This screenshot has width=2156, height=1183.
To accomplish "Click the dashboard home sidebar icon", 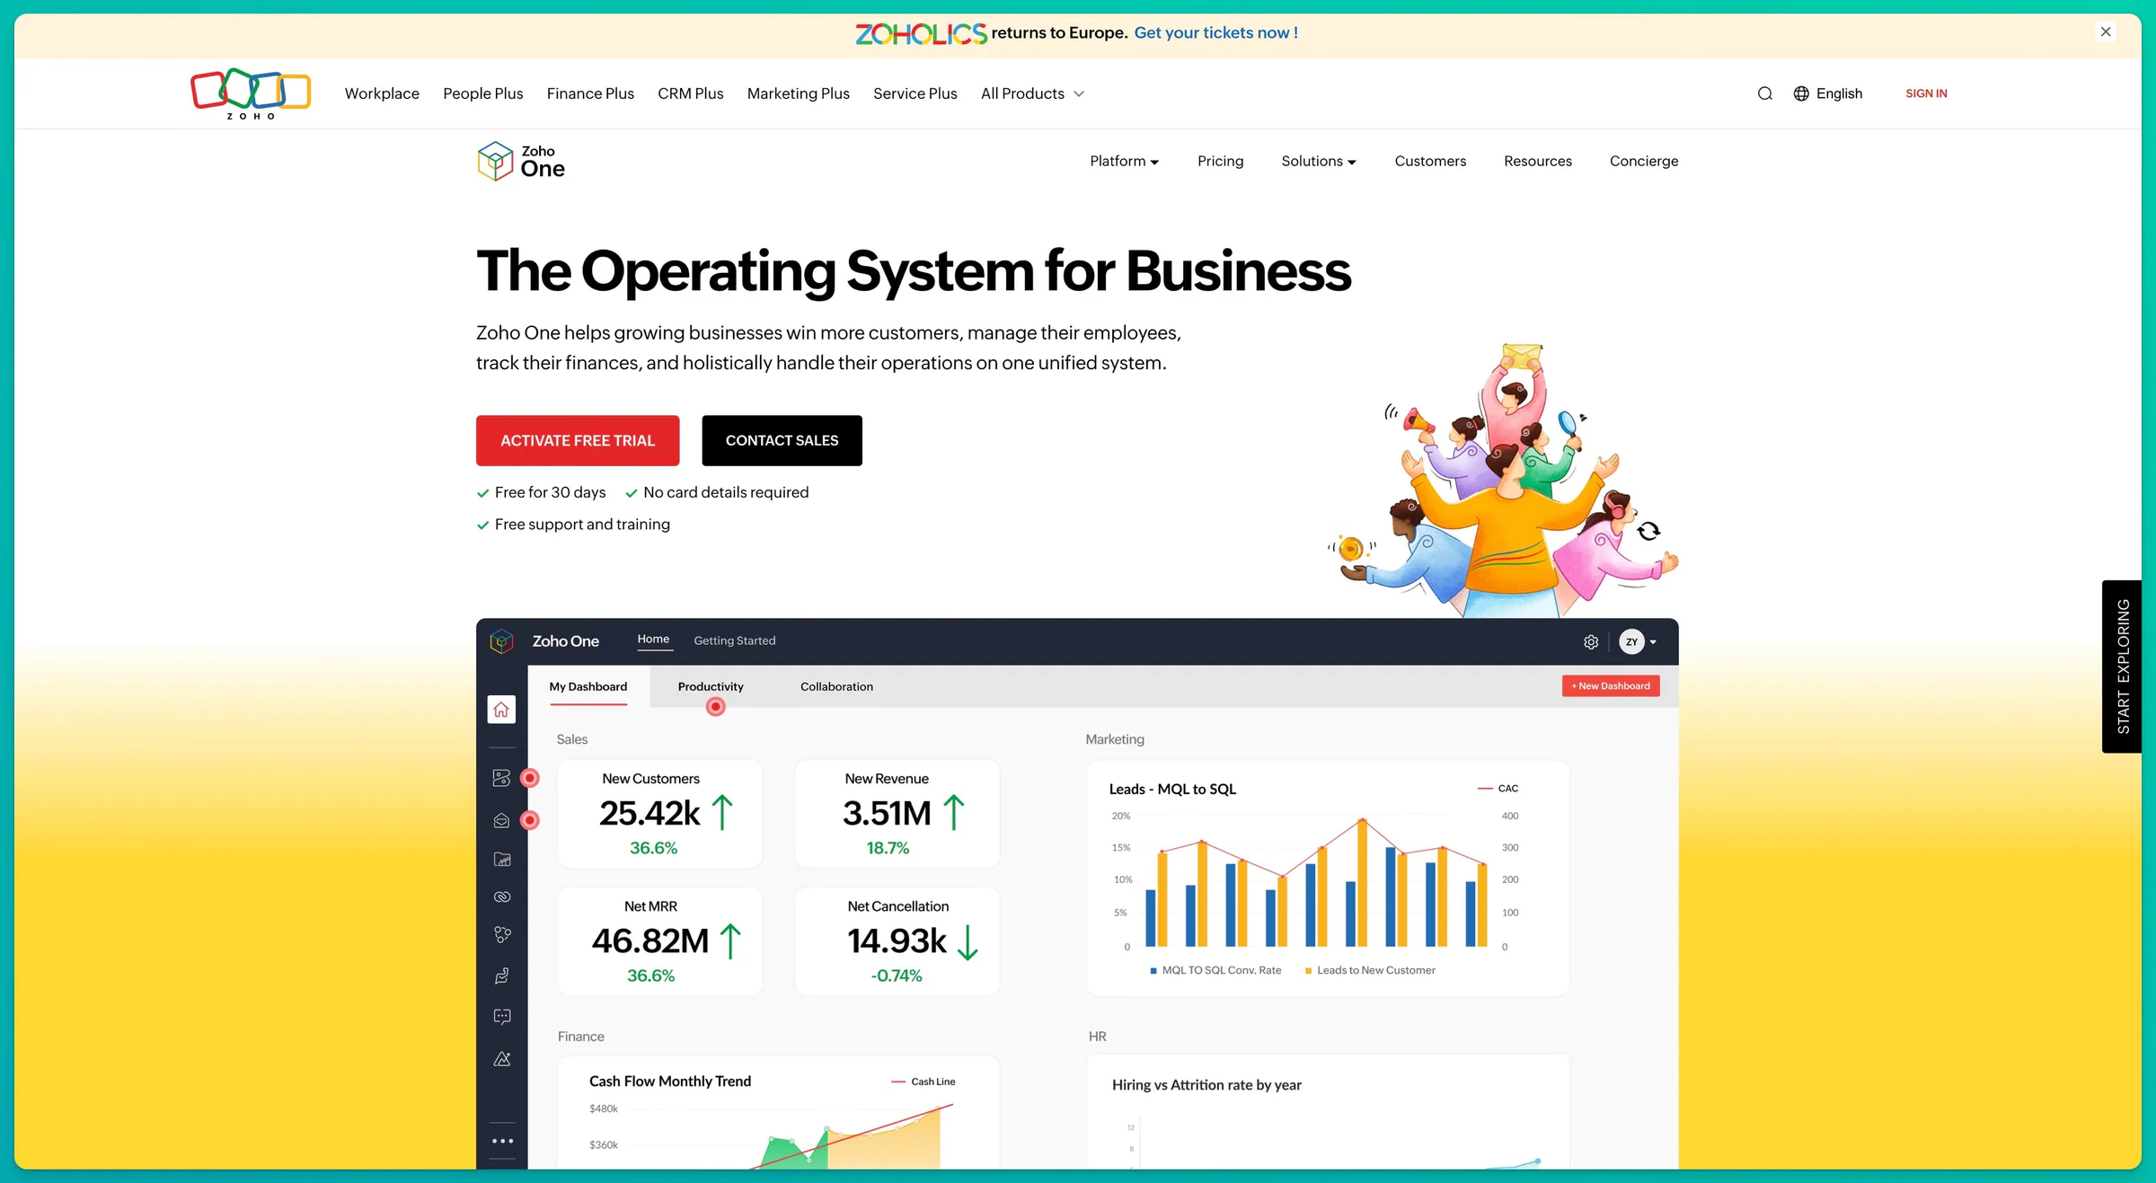I will click(x=501, y=710).
